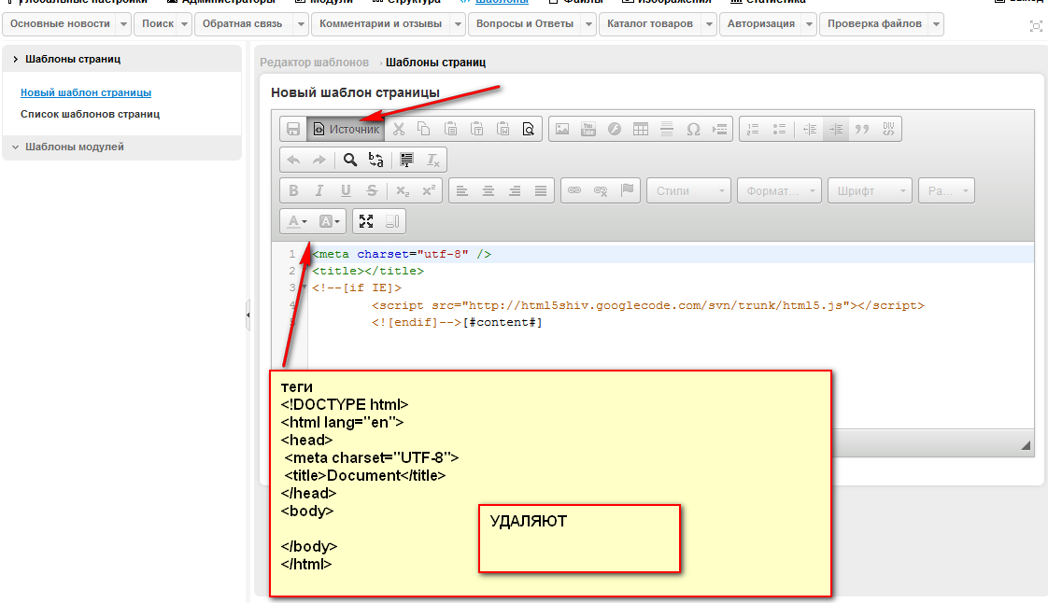Image resolution: width=1048 pixels, height=603 pixels.
Task: Click the Save icon in the editor toolbar
Action: pos(292,129)
